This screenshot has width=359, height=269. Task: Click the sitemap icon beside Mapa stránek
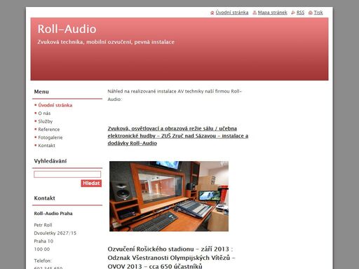255,13
